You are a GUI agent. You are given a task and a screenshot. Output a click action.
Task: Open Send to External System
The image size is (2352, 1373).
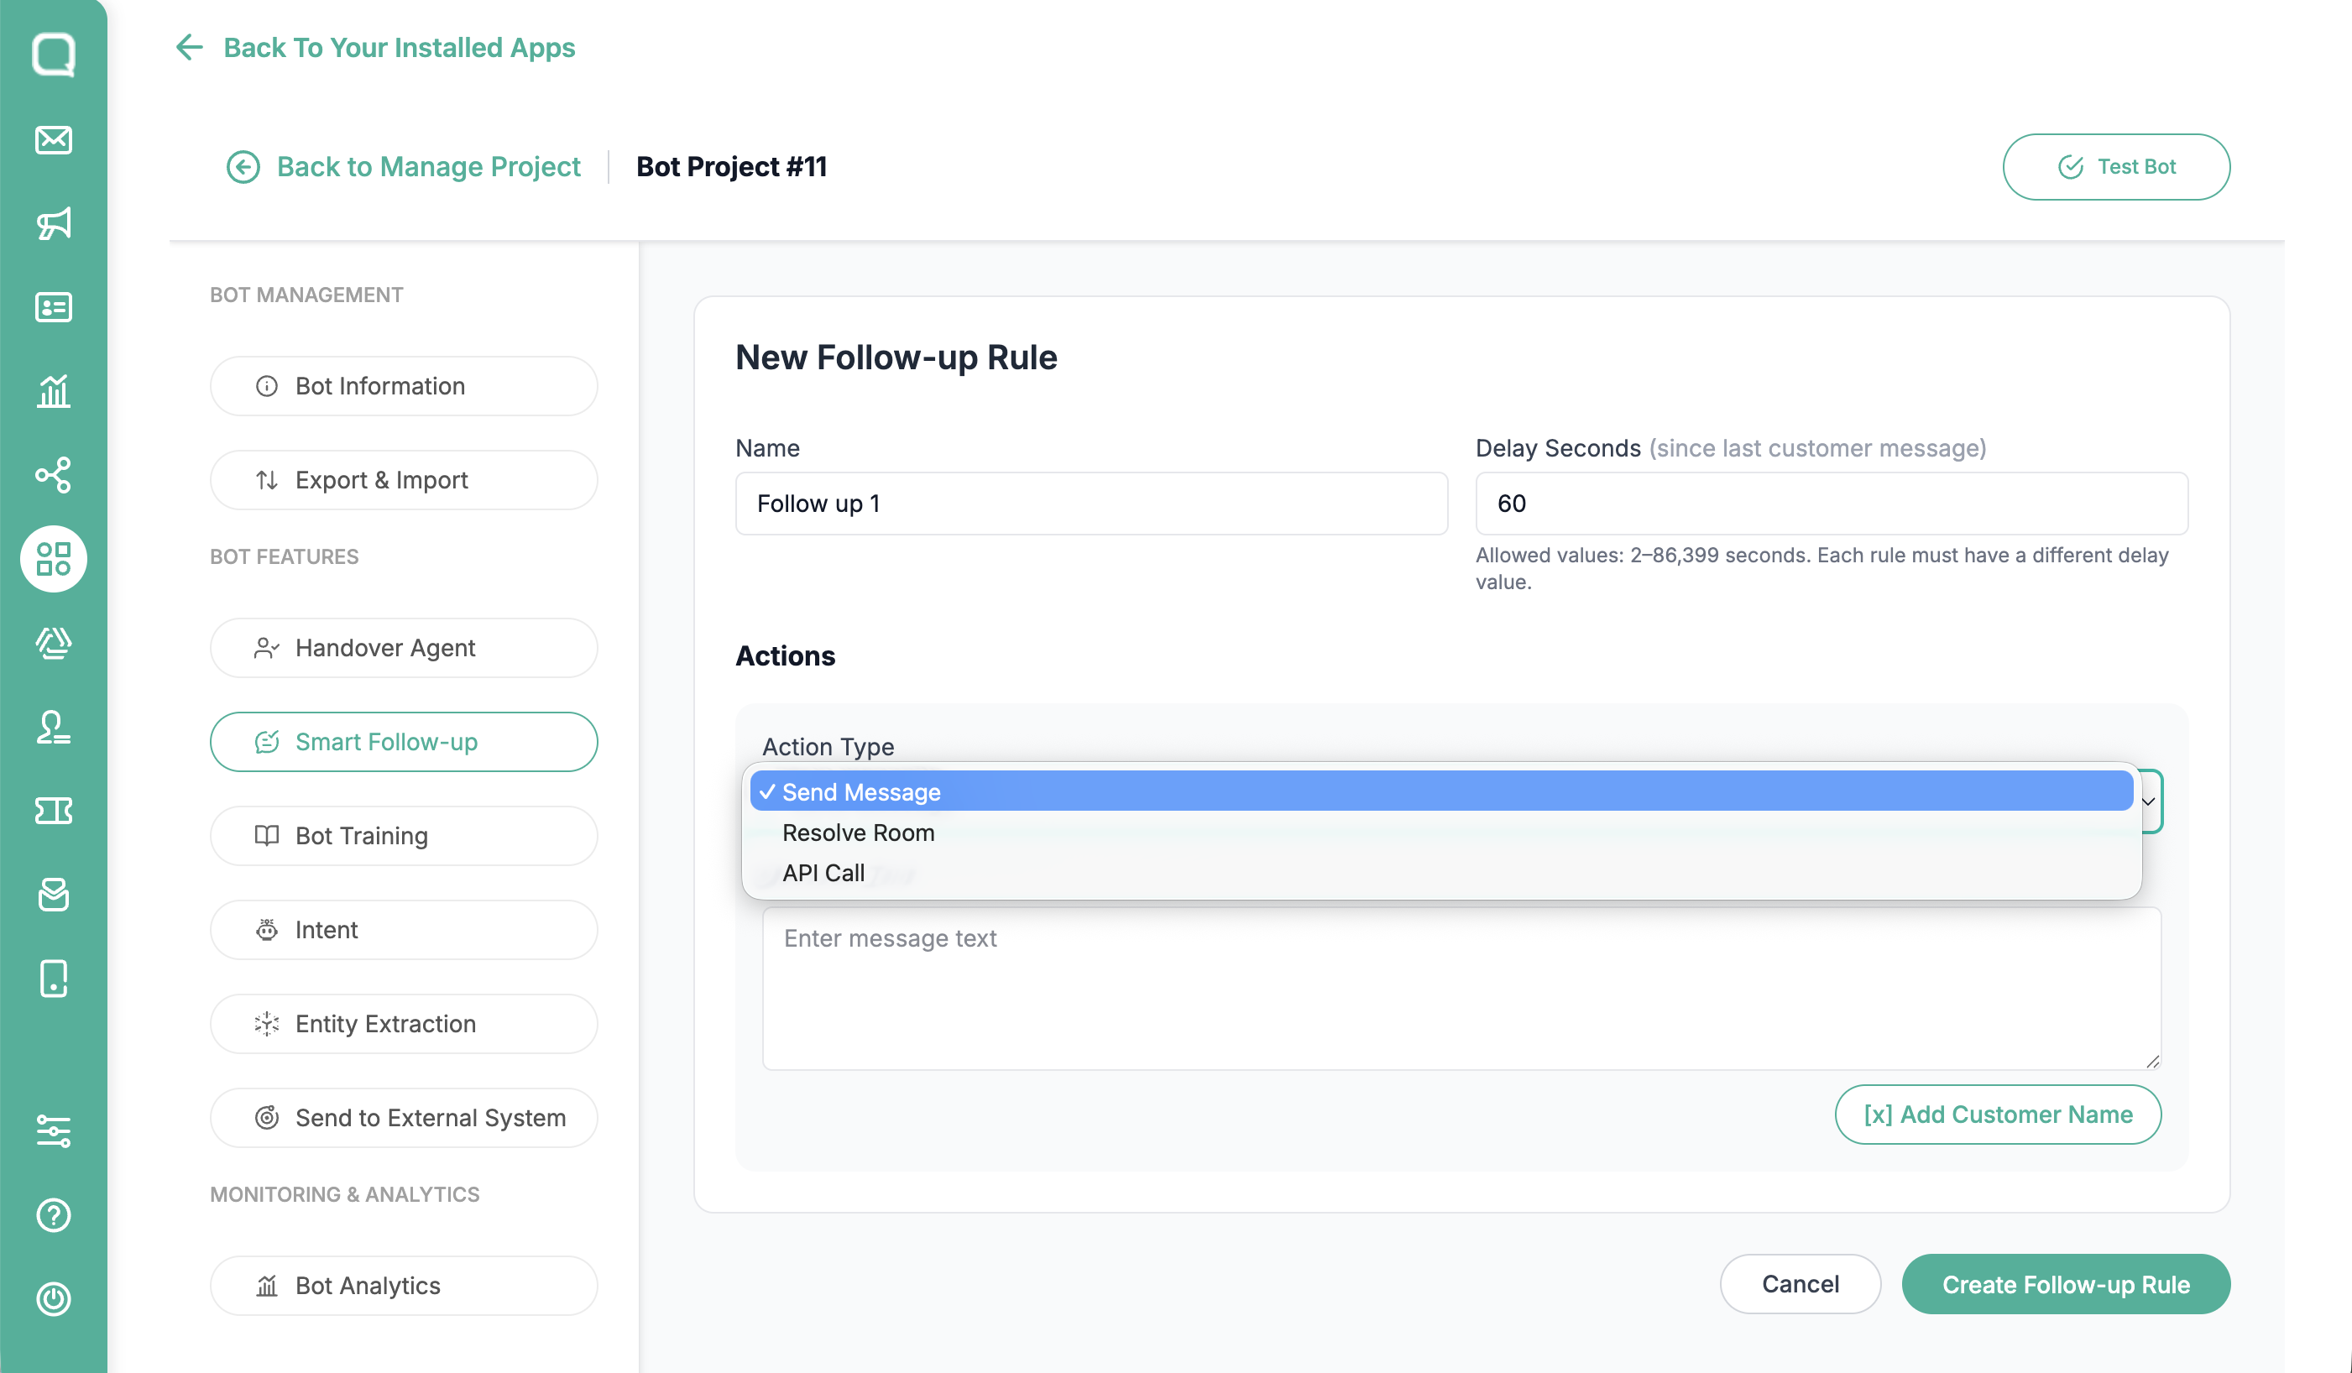click(403, 1118)
